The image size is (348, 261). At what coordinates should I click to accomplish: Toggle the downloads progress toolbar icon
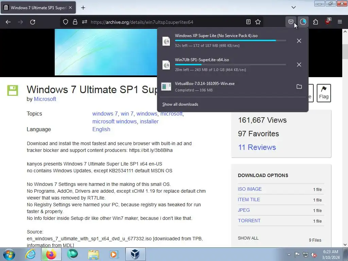pyautogui.click(x=303, y=22)
